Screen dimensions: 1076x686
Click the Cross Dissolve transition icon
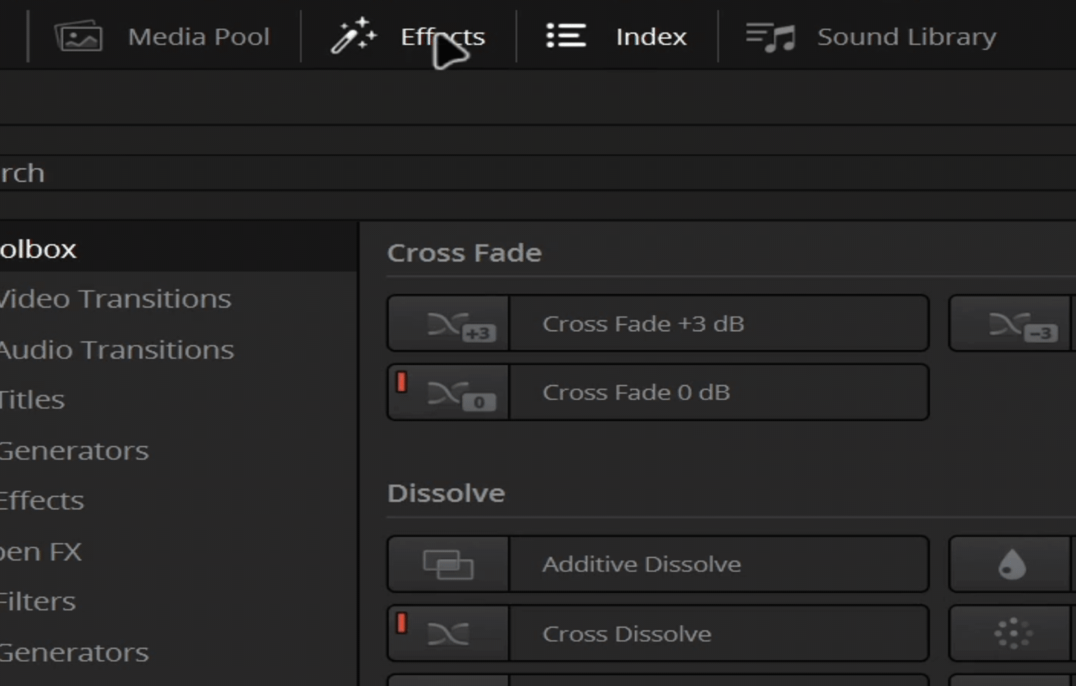point(449,633)
